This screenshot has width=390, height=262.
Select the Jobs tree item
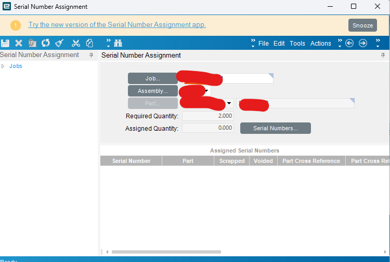(16, 66)
